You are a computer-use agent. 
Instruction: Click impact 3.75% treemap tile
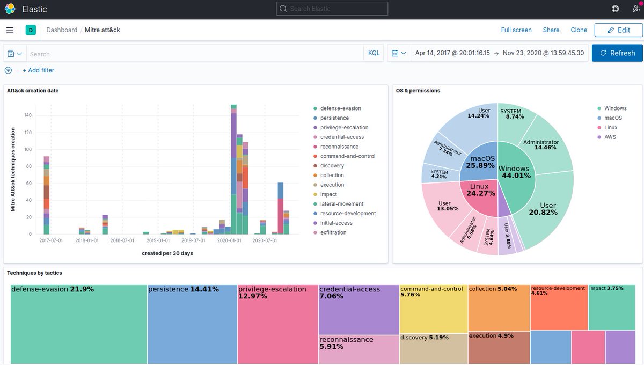pos(612,308)
